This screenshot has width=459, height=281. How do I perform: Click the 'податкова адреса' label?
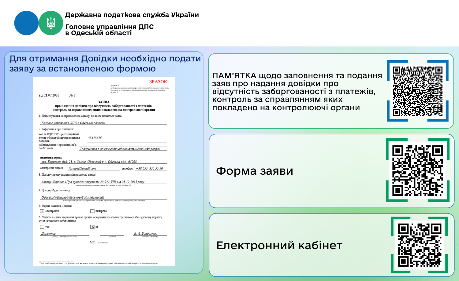51,158
